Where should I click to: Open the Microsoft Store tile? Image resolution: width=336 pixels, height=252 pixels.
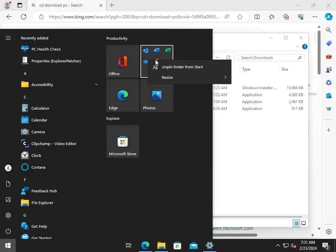[x=123, y=141]
